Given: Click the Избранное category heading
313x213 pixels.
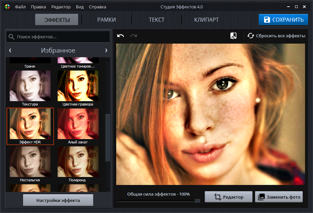Looking at the screenshot, I should 58,50.
